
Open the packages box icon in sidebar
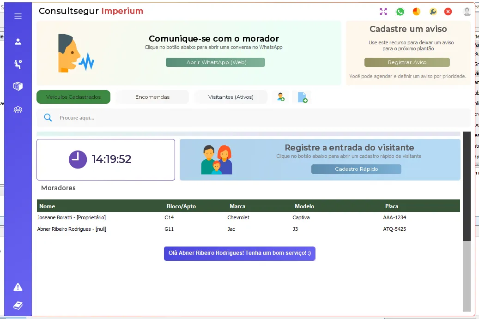click(18, 86)
